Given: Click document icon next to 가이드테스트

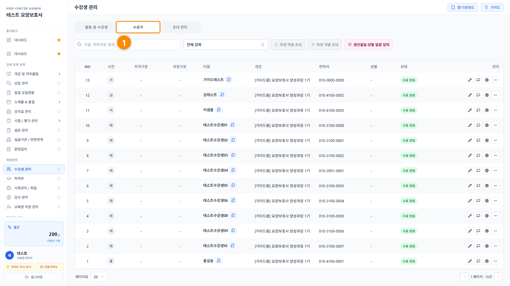Looking at the screenshot, I should pyautogui.click(x=229, y=79).
